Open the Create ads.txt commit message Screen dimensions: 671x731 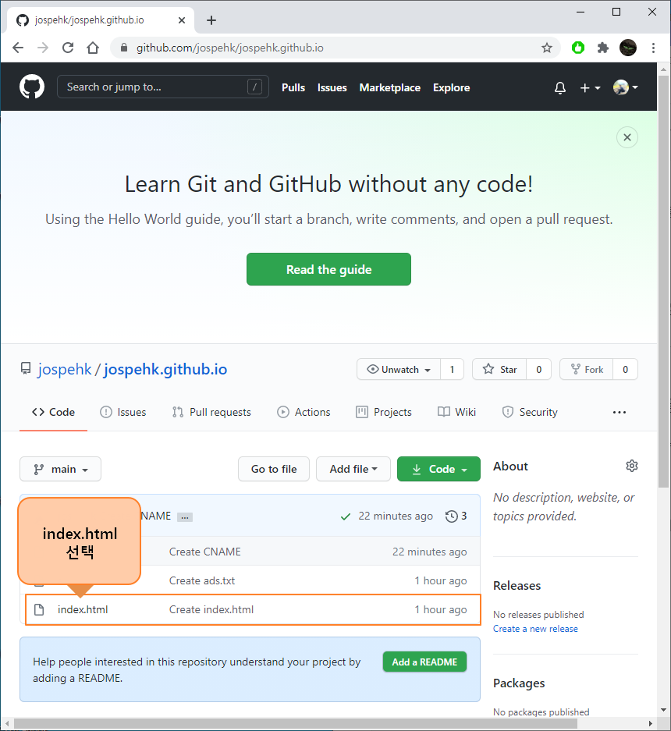(x=202, y=580)
